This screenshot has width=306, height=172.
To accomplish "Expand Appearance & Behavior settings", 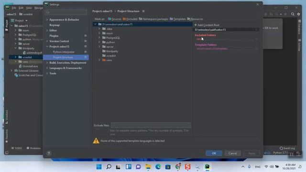I will pyautogui.click(x=47, y=20).
